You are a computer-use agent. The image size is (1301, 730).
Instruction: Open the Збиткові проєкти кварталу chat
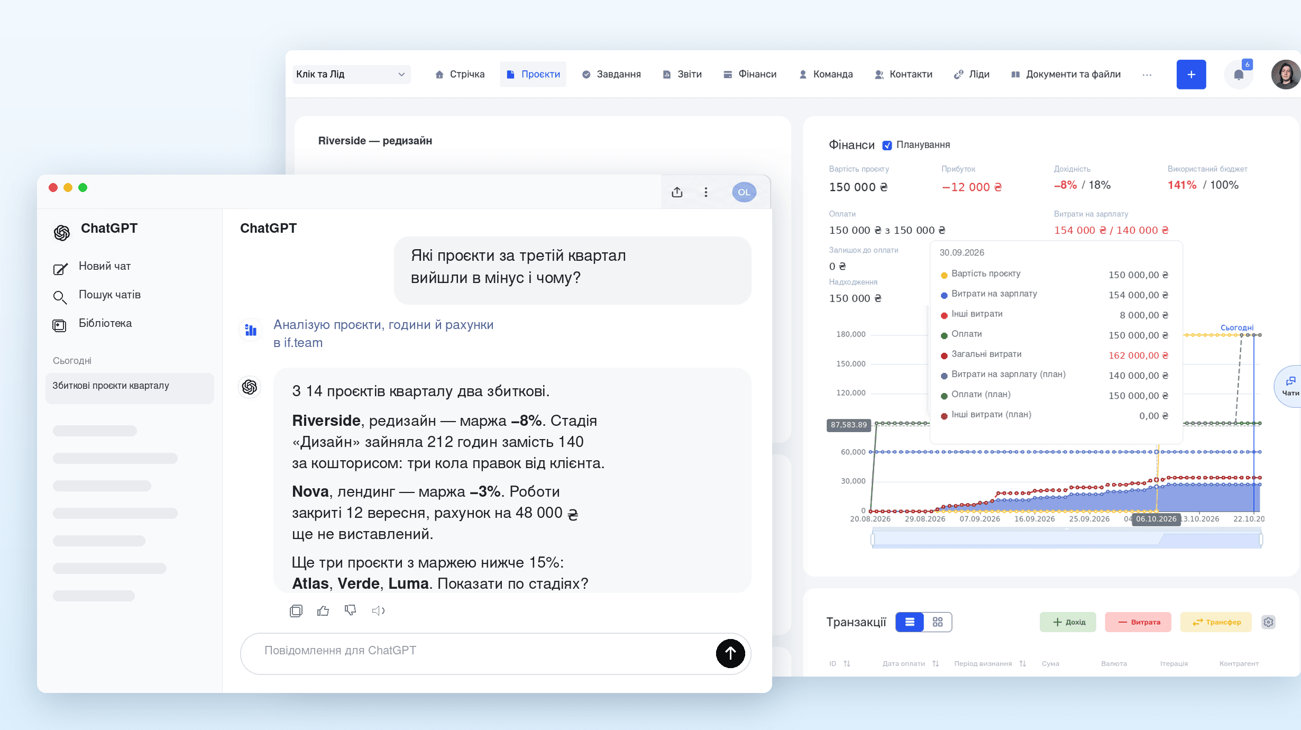point(130,388)
